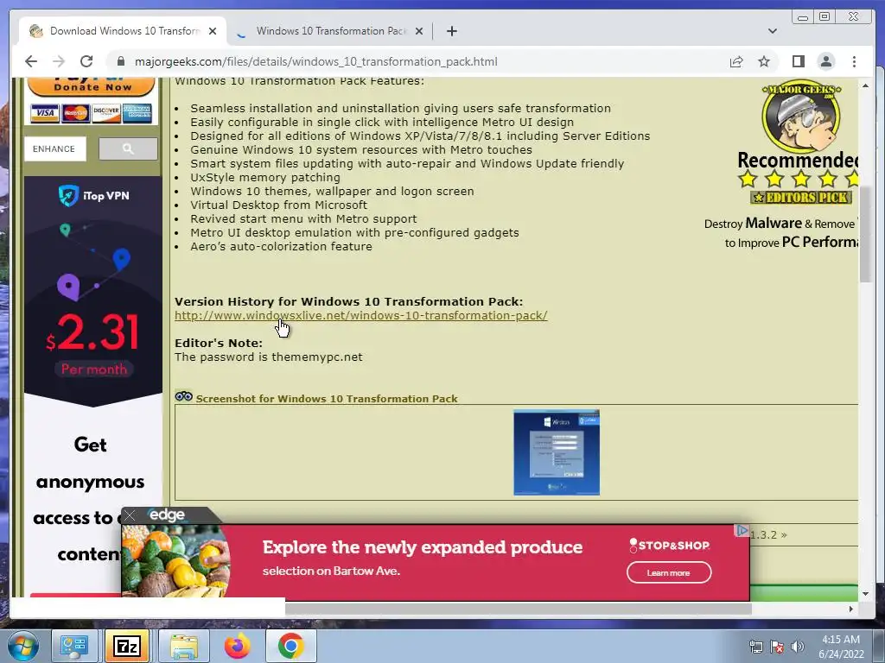Click the address bar URL
This screenshot has height=663, width=885.
pos(316,61)
